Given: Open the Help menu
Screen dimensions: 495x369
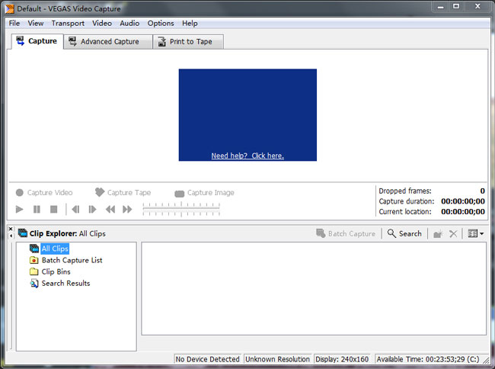Looking at the screenshot, I should pyautogui.click(x=190, y=23).
